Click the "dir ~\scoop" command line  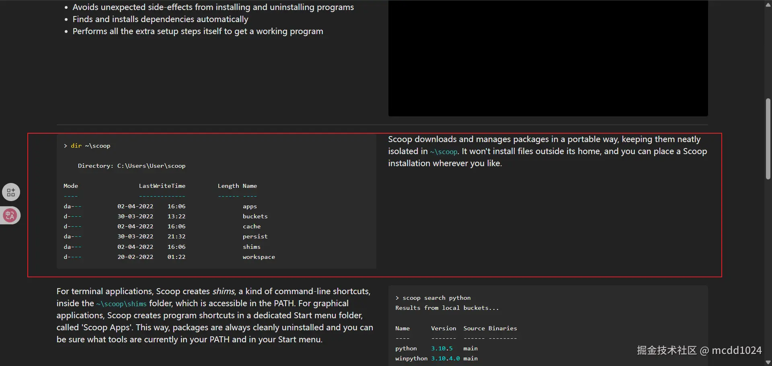click(x=90, y=146)
